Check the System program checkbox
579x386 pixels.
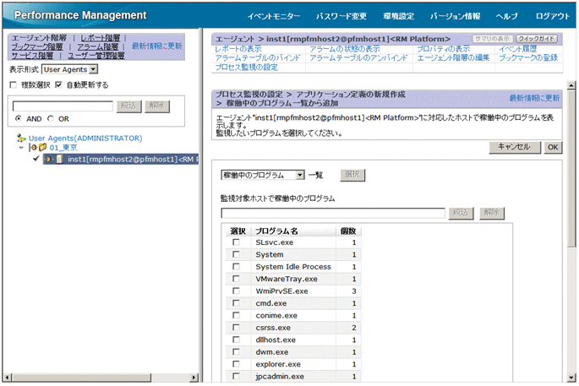(x=236, y=254)
